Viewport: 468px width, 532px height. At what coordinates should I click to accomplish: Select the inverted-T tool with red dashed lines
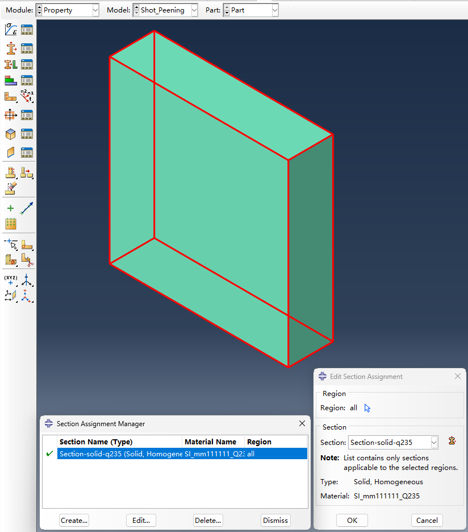[11, 172]
